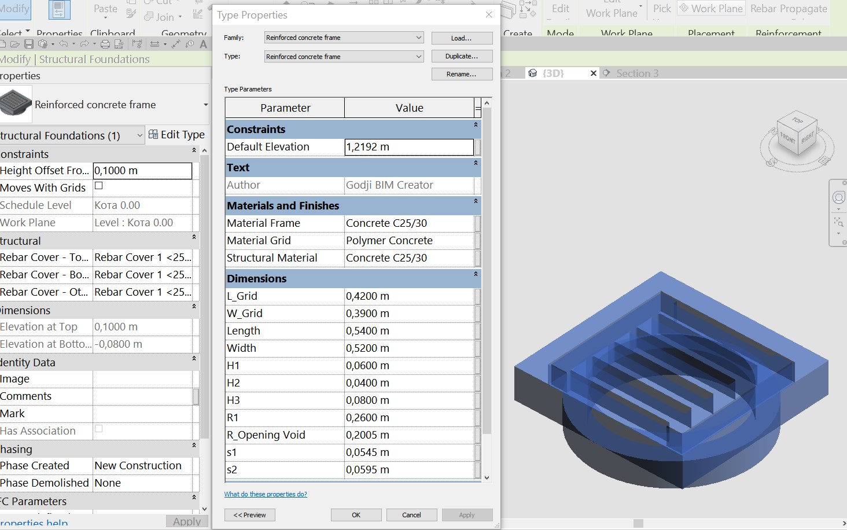Click the Default Elevation value field
The image size is (847, 530).
tap(409, 147)
